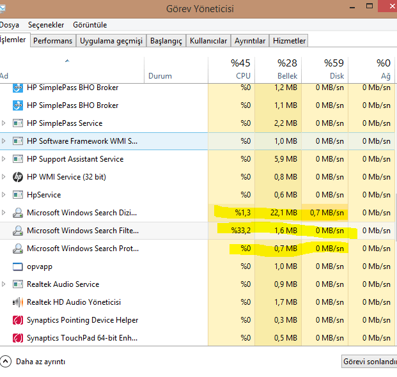Expand the HP WMI Service (32 bit) row
397x377 pixels.
3,177
